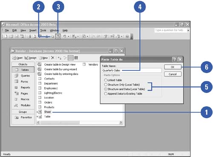Screen dimensions: 213x157
Task: Open the Help menu
Action: (65, 30)
